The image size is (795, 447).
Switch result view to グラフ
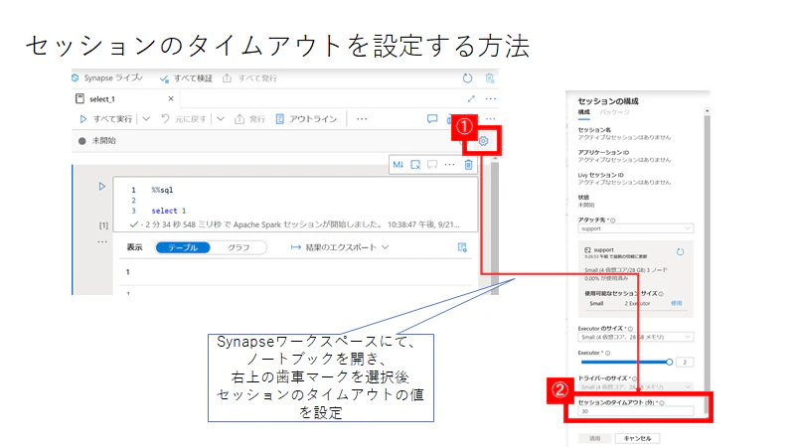(238, 247)
